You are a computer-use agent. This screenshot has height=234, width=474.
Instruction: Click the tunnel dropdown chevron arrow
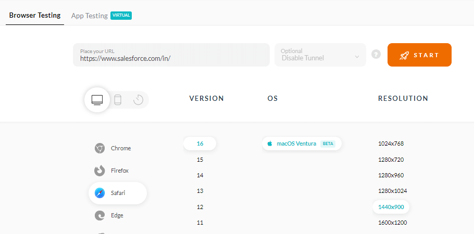[x=357, y=57]
